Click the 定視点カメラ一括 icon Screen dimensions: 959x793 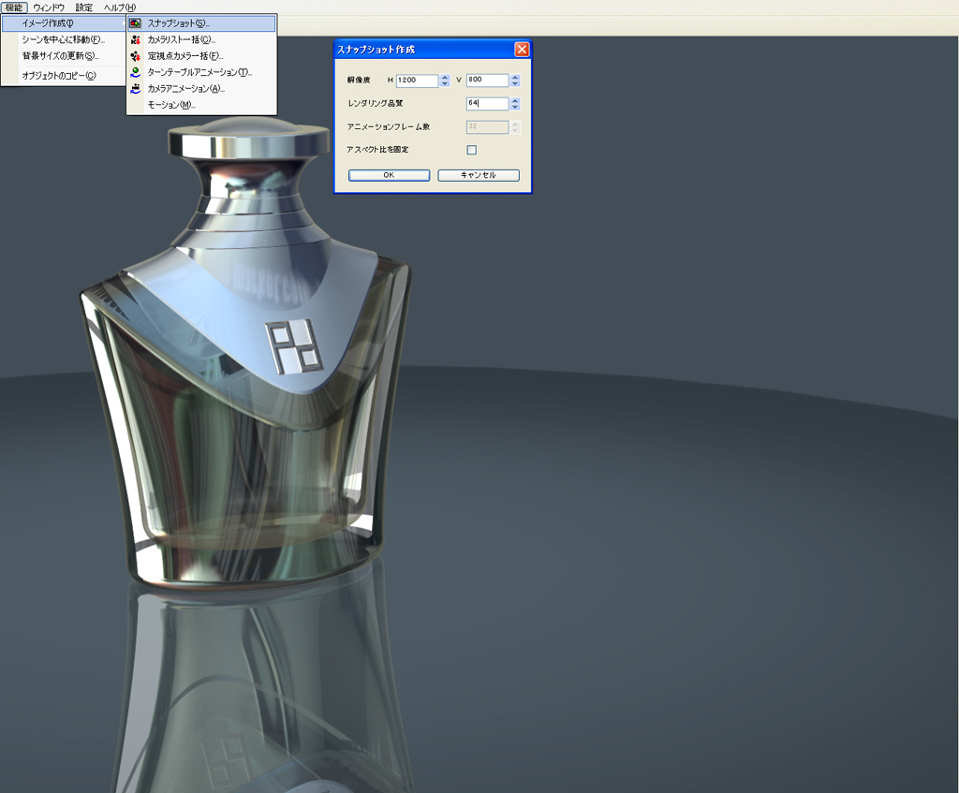tap(136, 56)
